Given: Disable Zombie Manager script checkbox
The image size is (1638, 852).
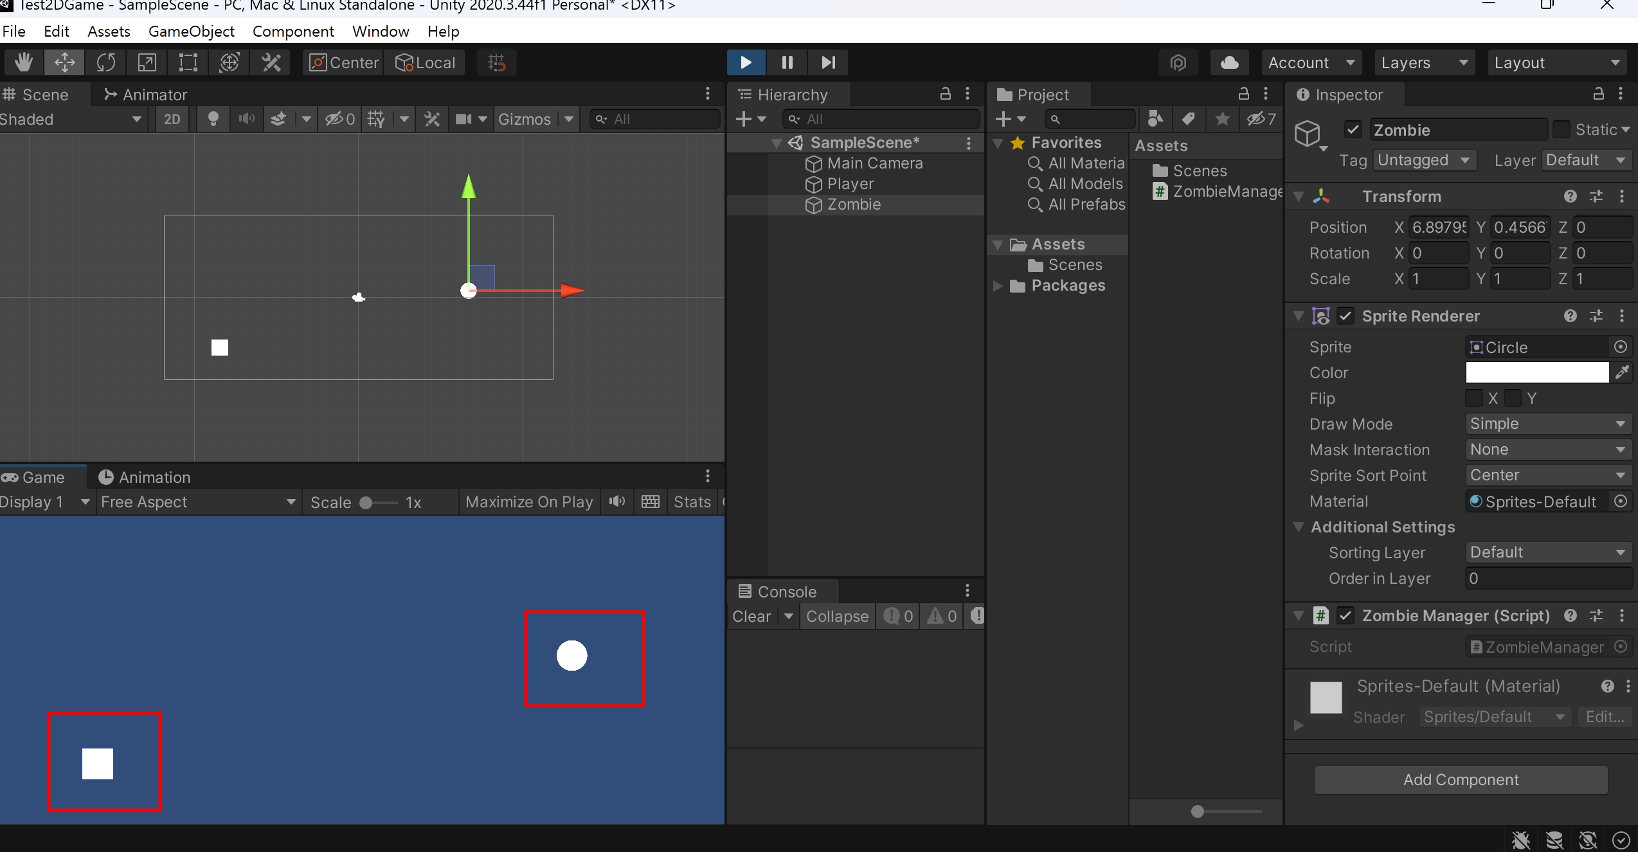Looking at the screenshot, I should (x=1345, y=615).
